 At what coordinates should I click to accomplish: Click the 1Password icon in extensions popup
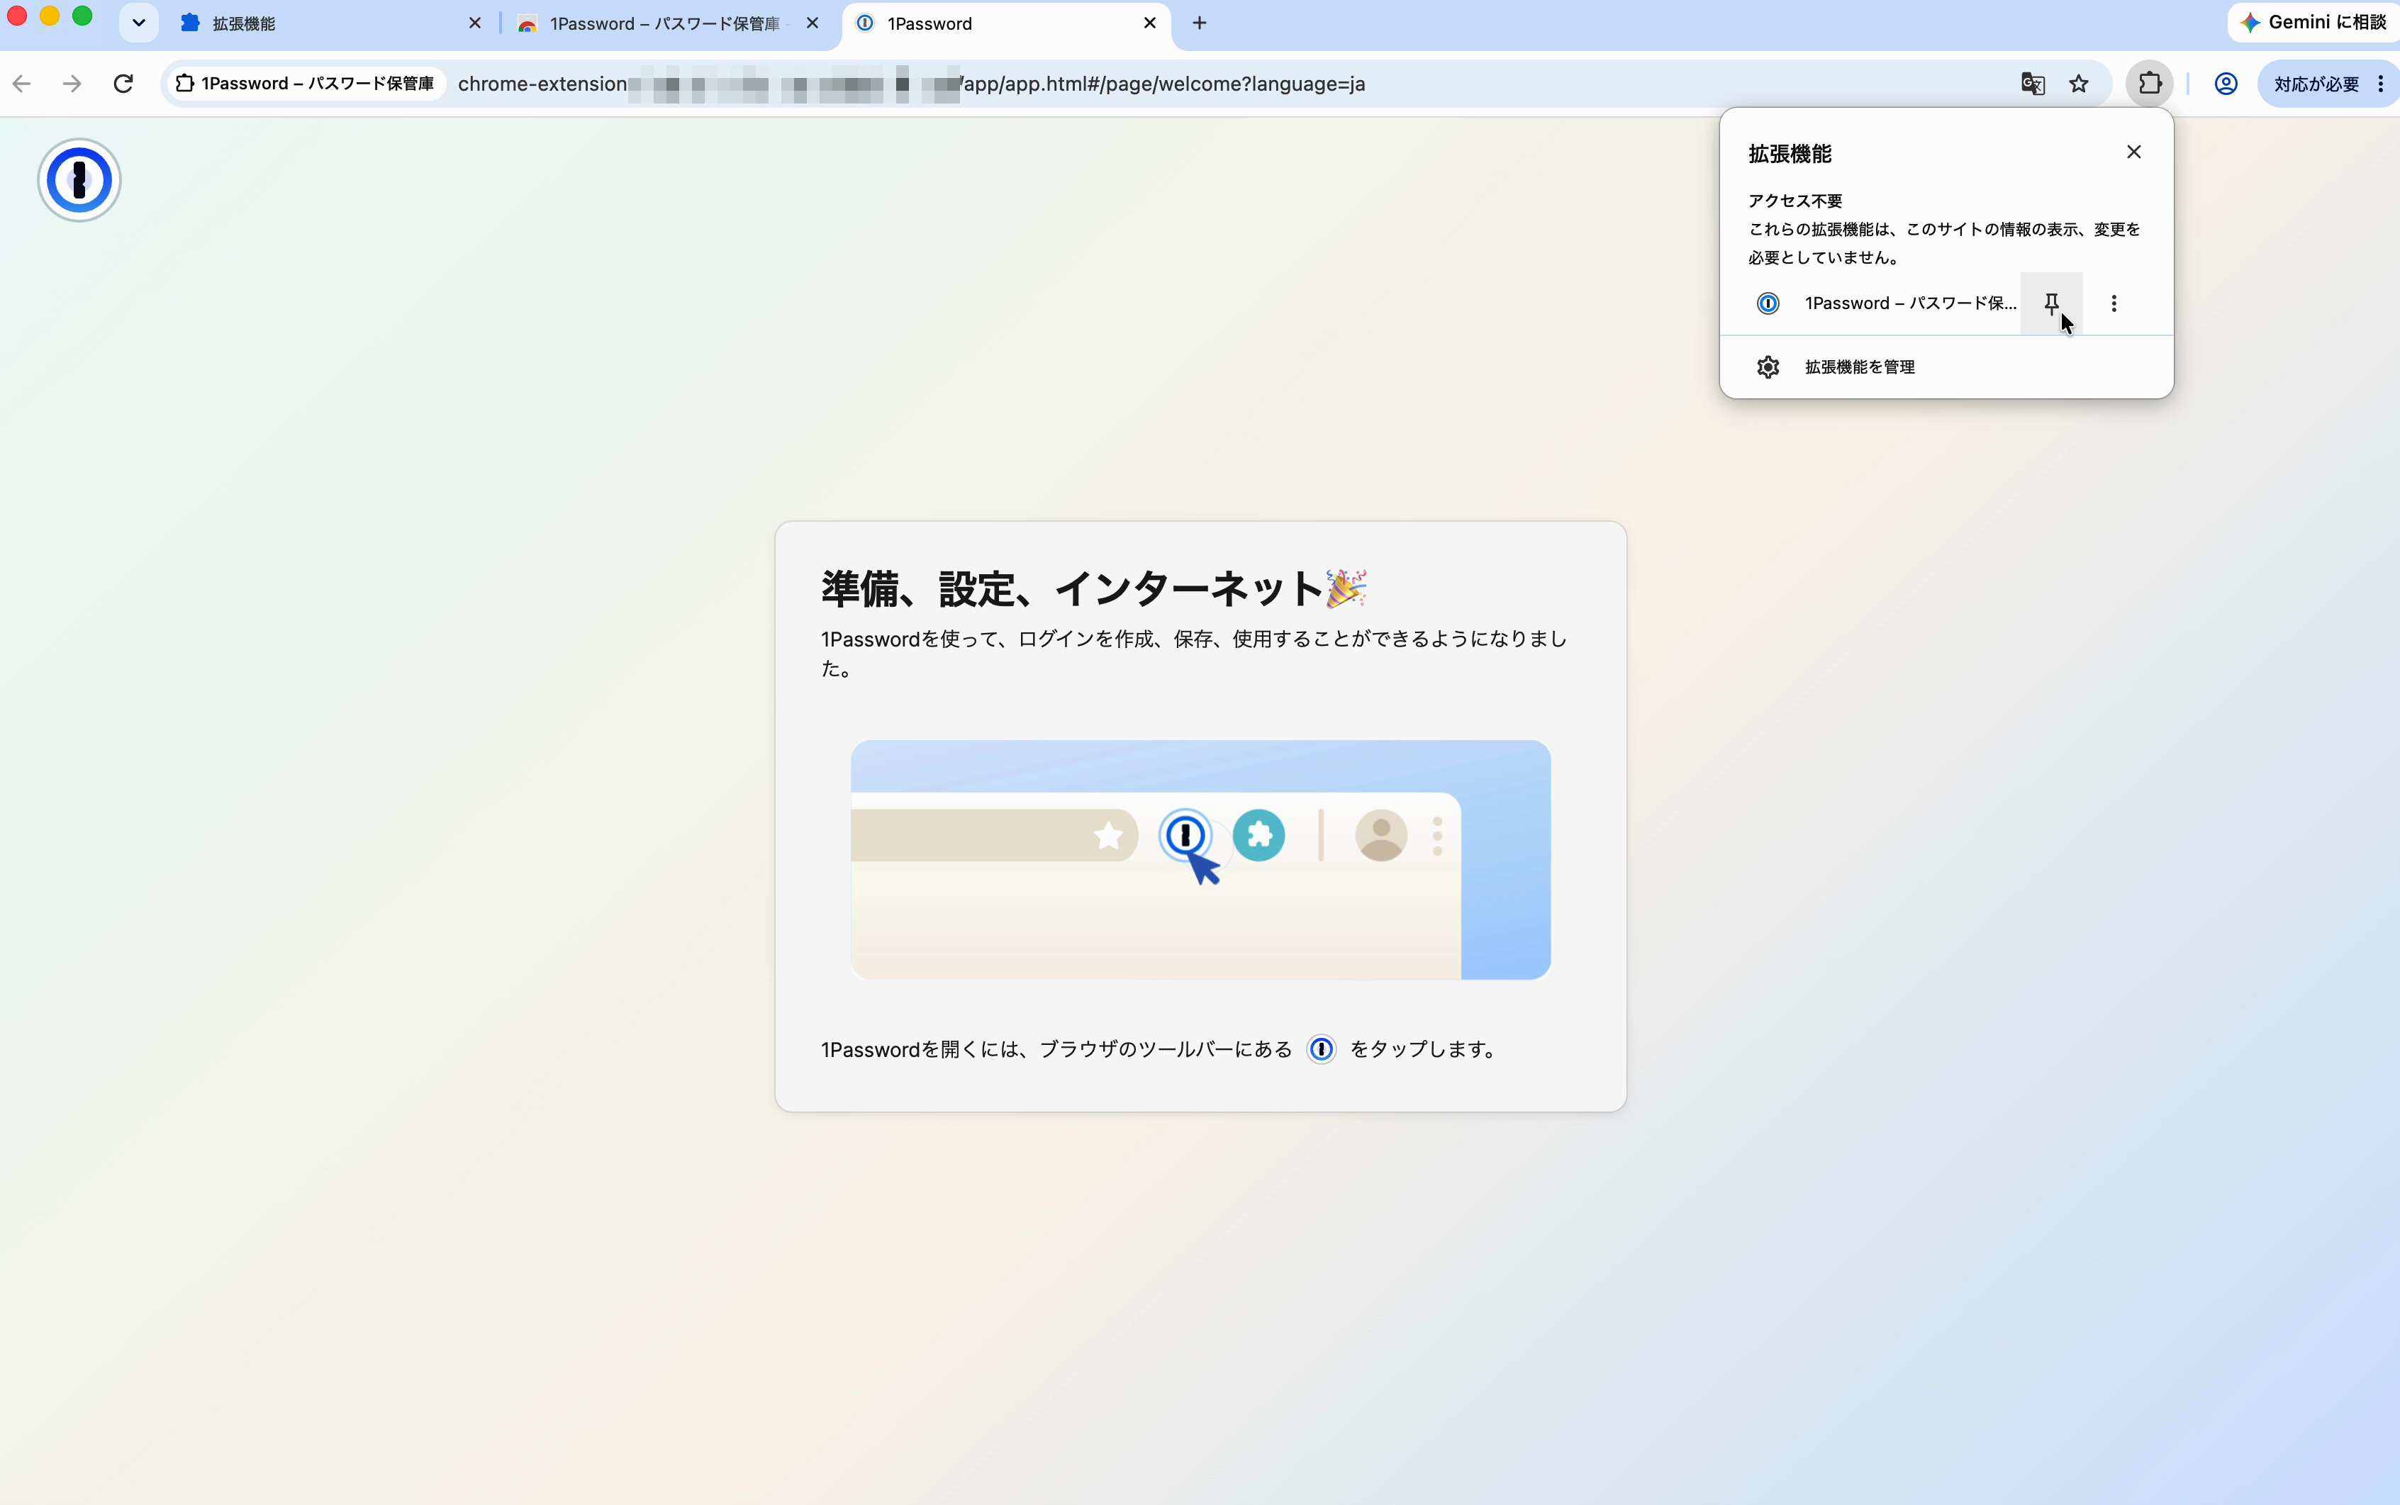pyautogui.click(x=1767, y=303)
